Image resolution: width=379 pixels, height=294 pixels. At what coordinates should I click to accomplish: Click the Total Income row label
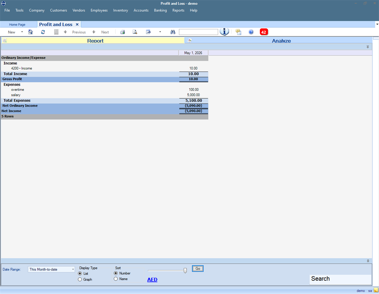tap(15, 74)
